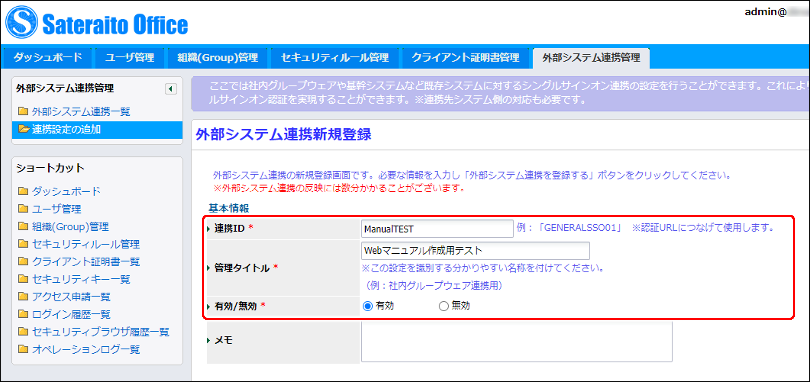Open shortcut link ユーザ管理
The image size is (810, 382).
pos(57,209)
